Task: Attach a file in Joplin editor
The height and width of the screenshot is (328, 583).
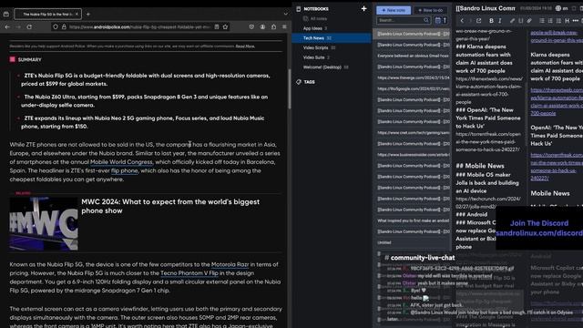Action: coord(529,21)
